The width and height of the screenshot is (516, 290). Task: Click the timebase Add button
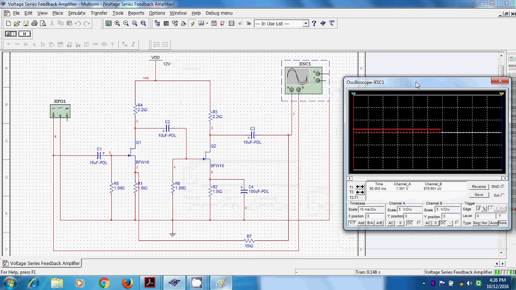tap(361, 223)
